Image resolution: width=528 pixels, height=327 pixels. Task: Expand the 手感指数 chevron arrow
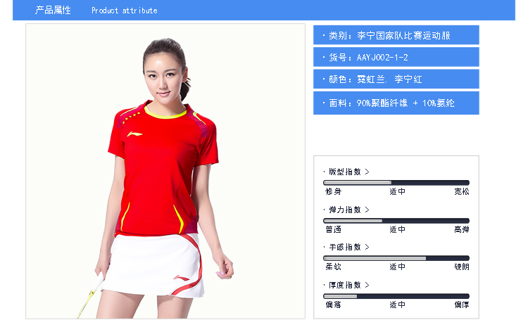[x=367, y=247]
